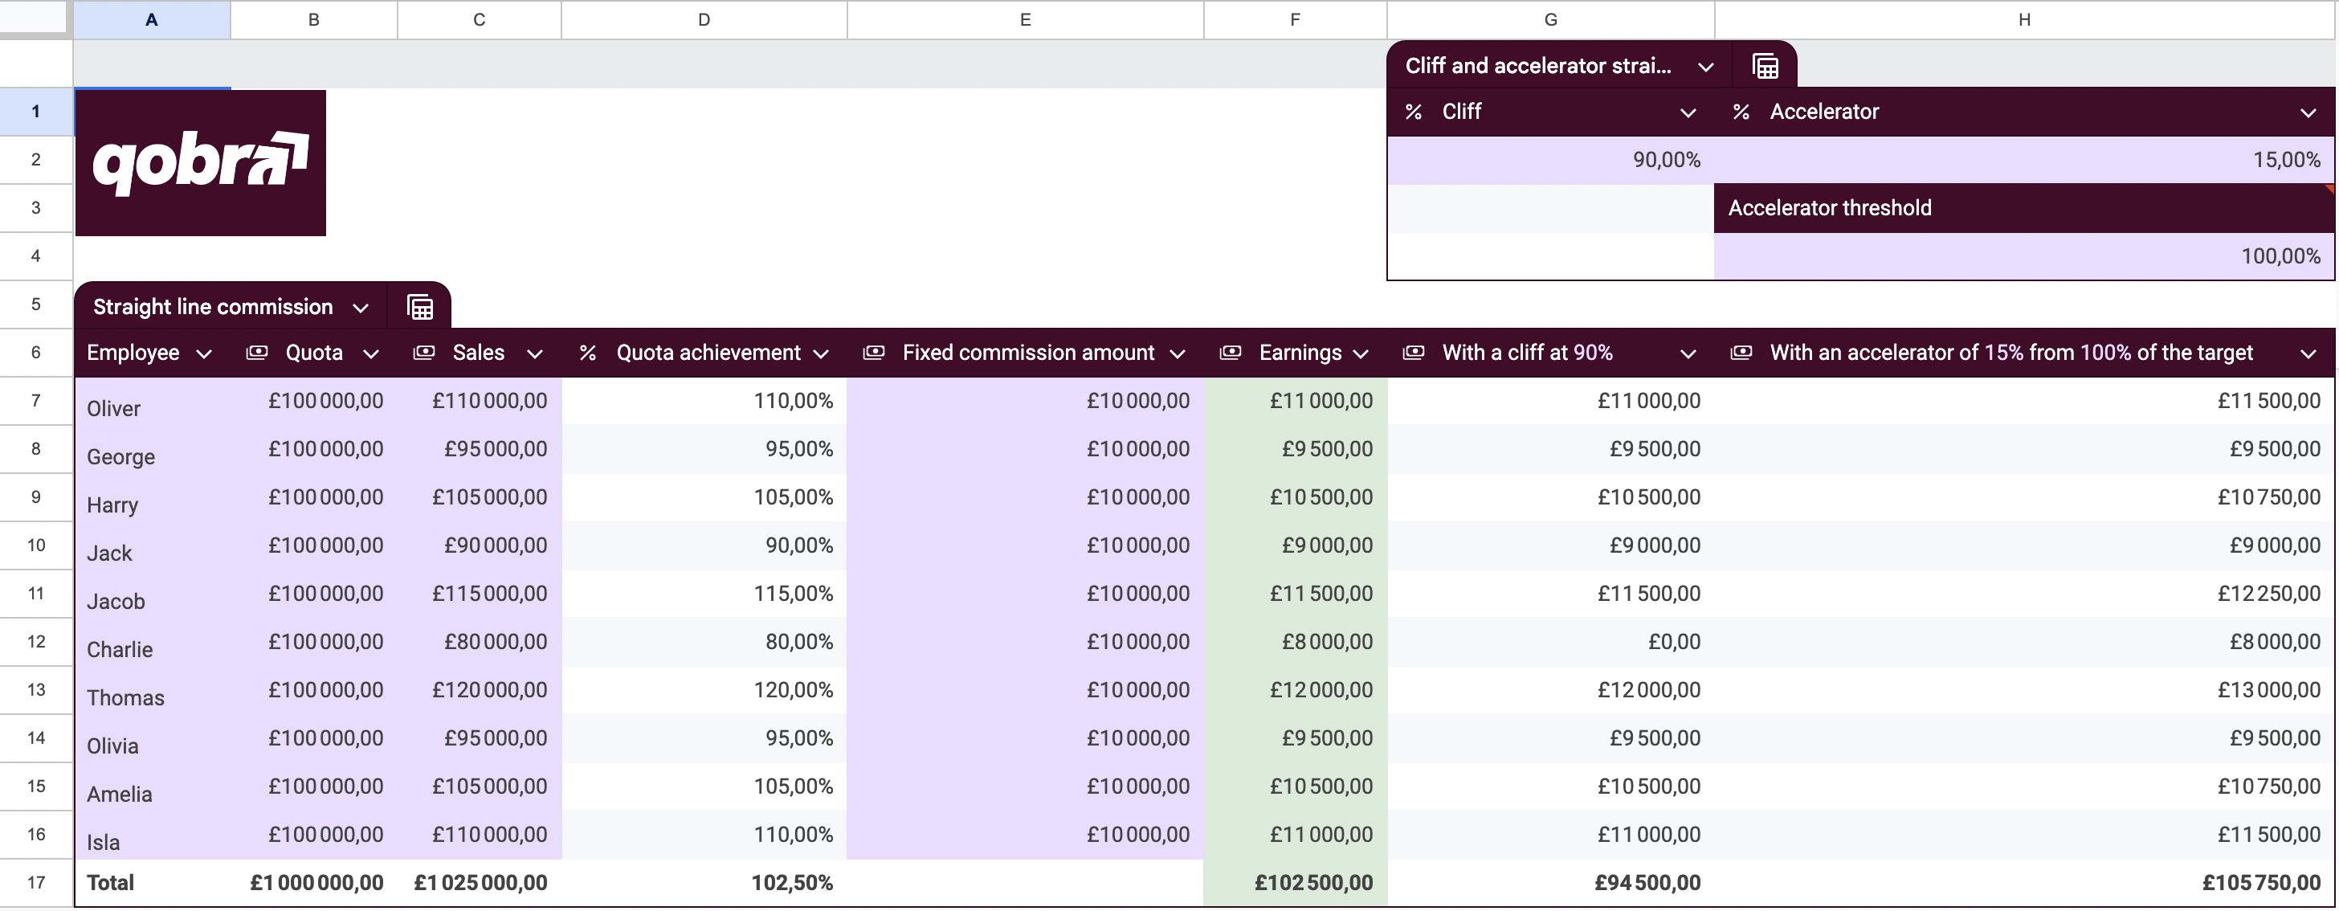Open the Quota achievement column dropdown
The height and width of the screenshot is (911, 2339).
coord(821,354)
